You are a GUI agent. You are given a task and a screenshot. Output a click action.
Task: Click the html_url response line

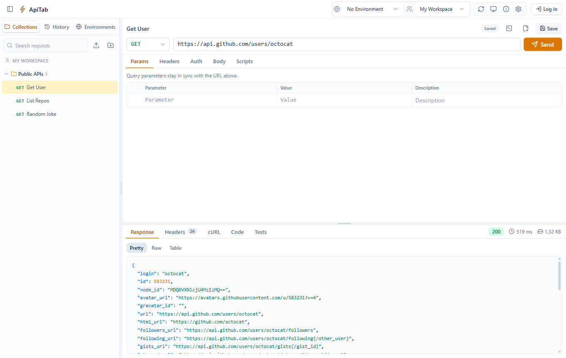click(x=194, y=322)
